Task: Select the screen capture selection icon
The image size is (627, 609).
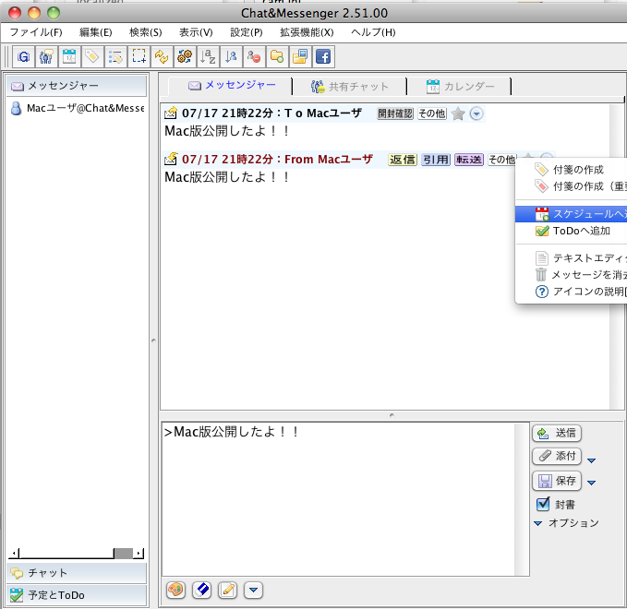Action: 139,56
